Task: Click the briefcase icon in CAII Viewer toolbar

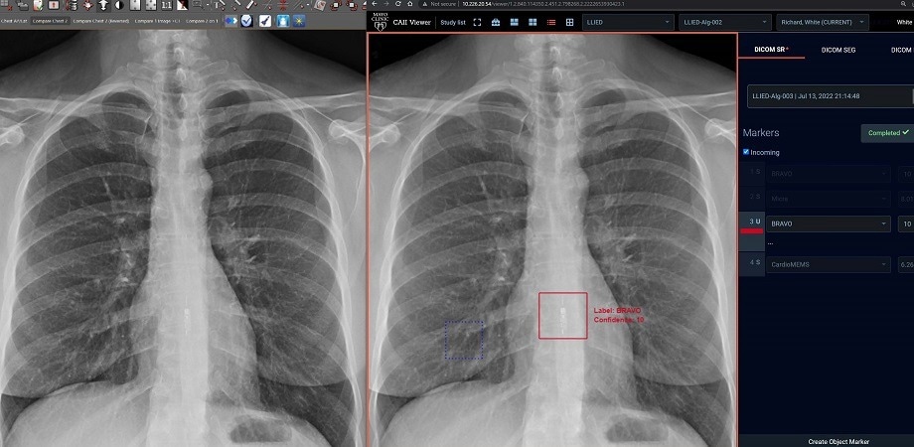Action: pyautogui.click(x=496, y=22)
